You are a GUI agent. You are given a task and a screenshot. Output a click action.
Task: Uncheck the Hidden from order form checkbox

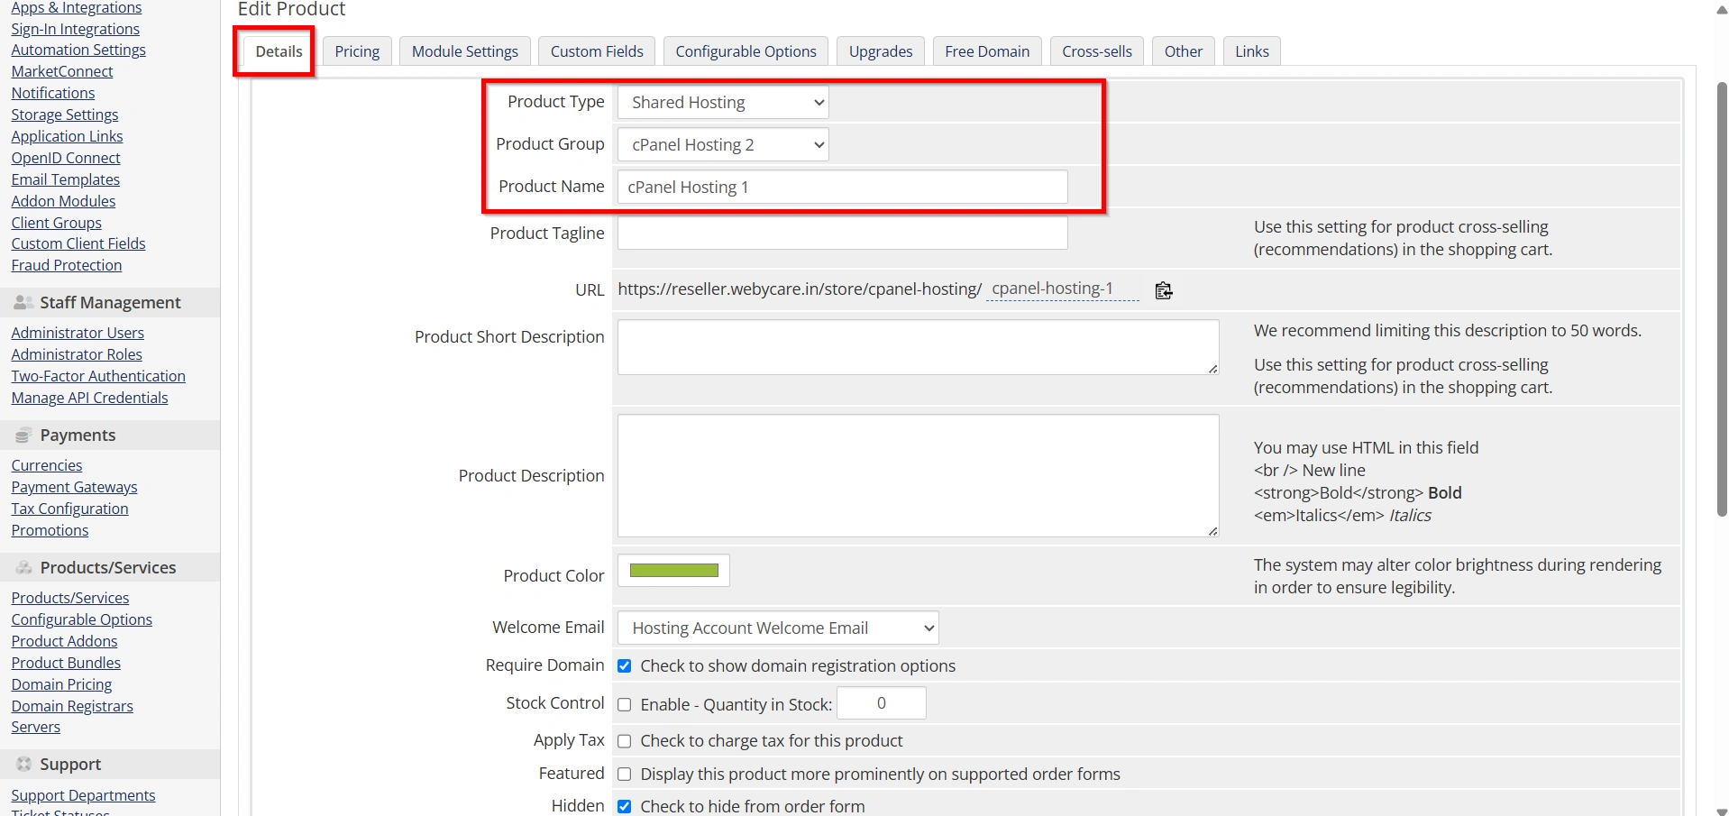[x=624, y=807]
